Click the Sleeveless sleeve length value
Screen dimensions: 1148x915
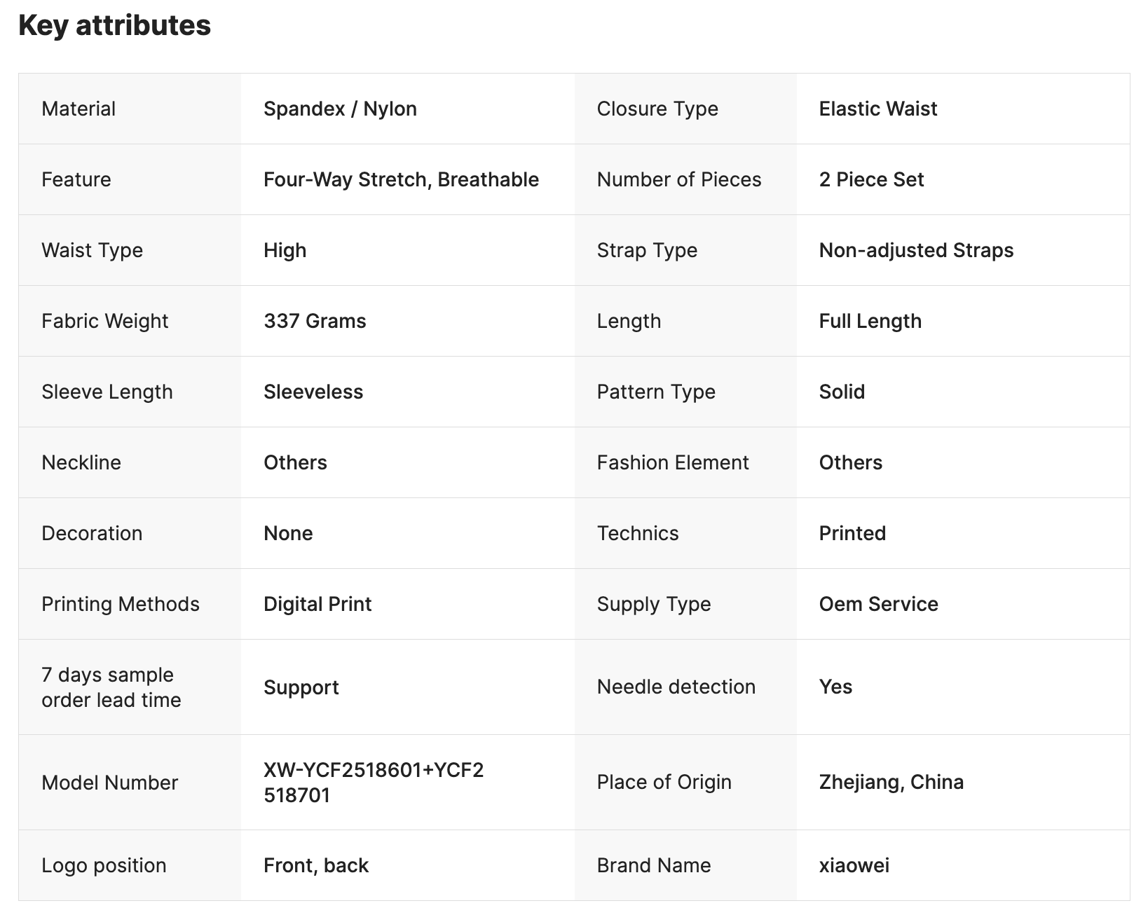pyautogui.click(x=313, y=392)
